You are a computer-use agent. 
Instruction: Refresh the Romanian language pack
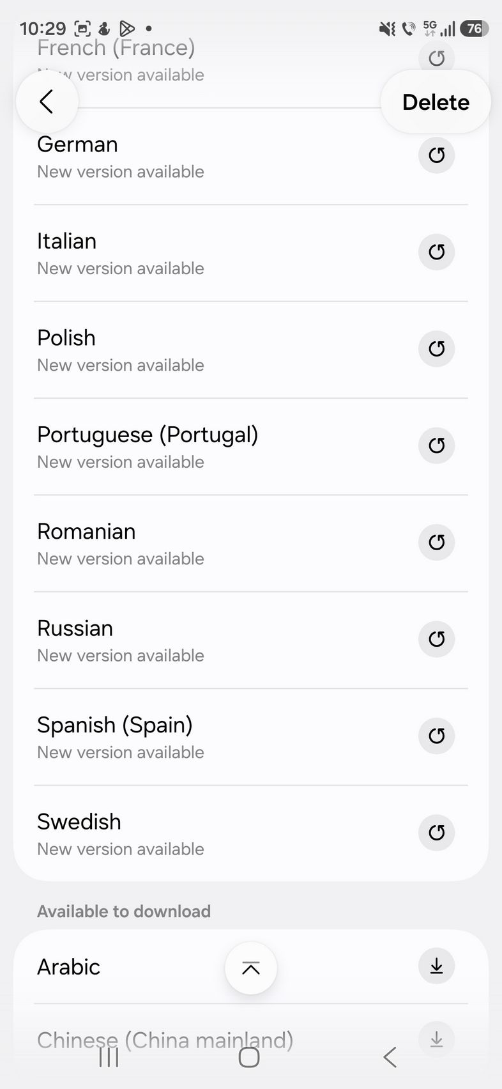pos(436,543)
